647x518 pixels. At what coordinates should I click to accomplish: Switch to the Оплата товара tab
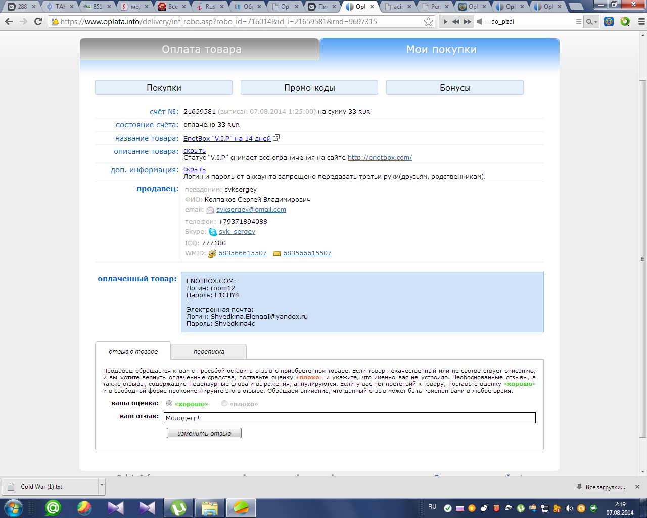click(x=200, y=49)
